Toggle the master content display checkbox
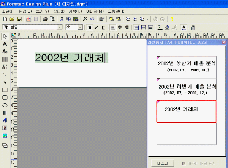This screenshot has height=168, width=228. pyautogui.click(x=184, y=164)
